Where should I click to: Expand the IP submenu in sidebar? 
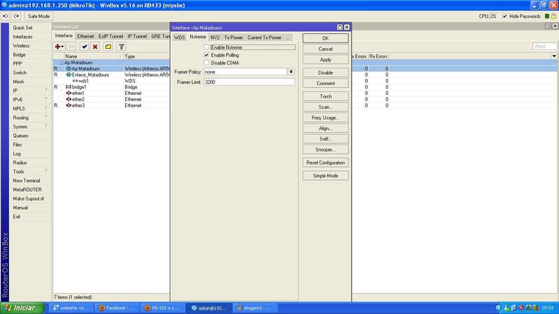point(30,91)
